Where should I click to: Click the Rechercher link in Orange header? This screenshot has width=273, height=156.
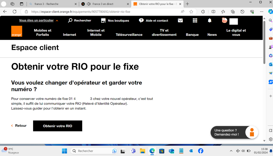coord(80,21)
